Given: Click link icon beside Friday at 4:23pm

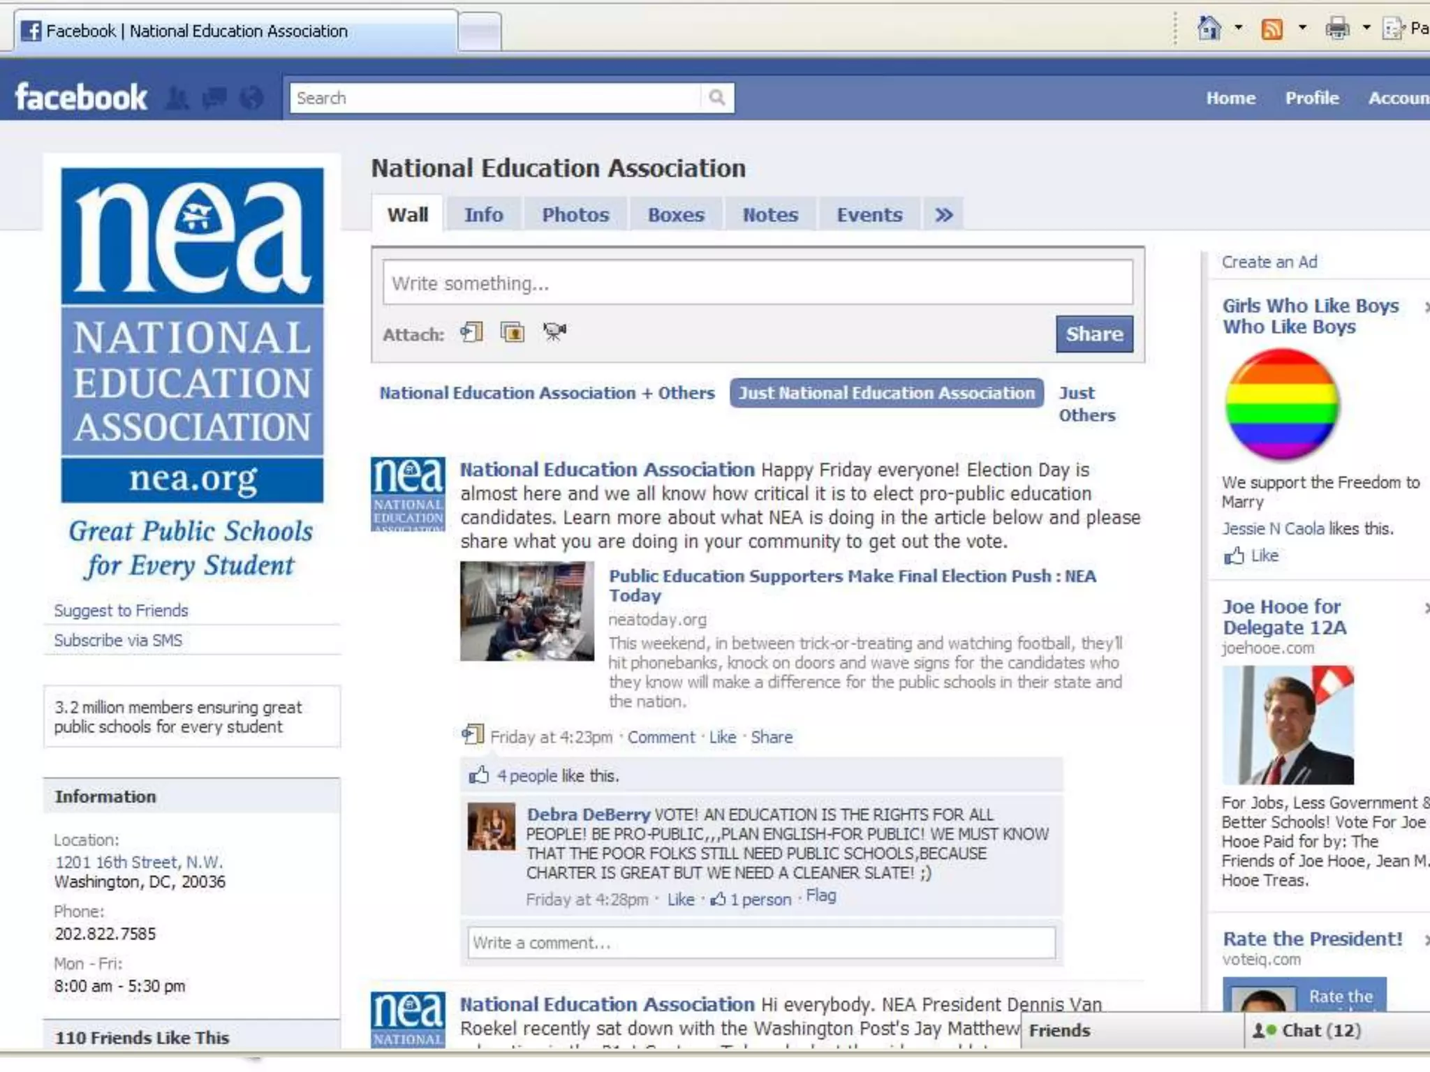Looking at the screenshot, I should pos(473,734).
